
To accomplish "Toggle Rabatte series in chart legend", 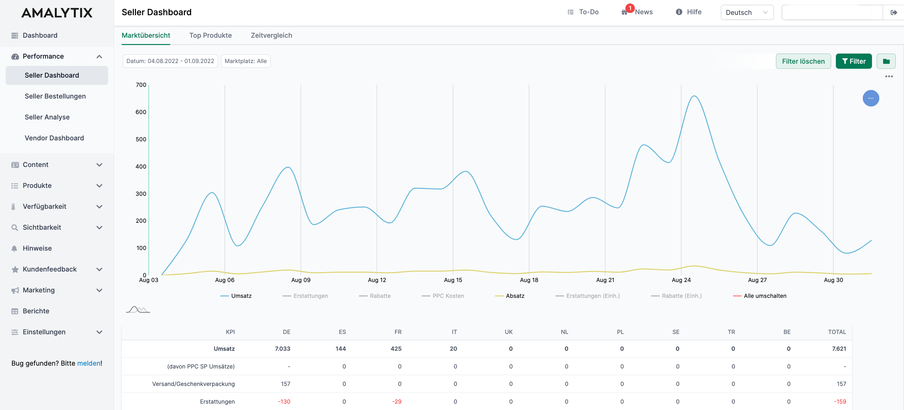I will [374, 296].
